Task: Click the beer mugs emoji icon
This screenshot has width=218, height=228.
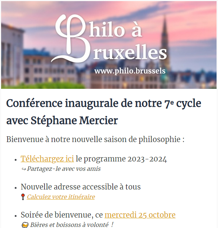Action: click(25, 225)
